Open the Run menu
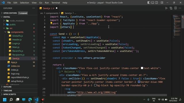 47,3
